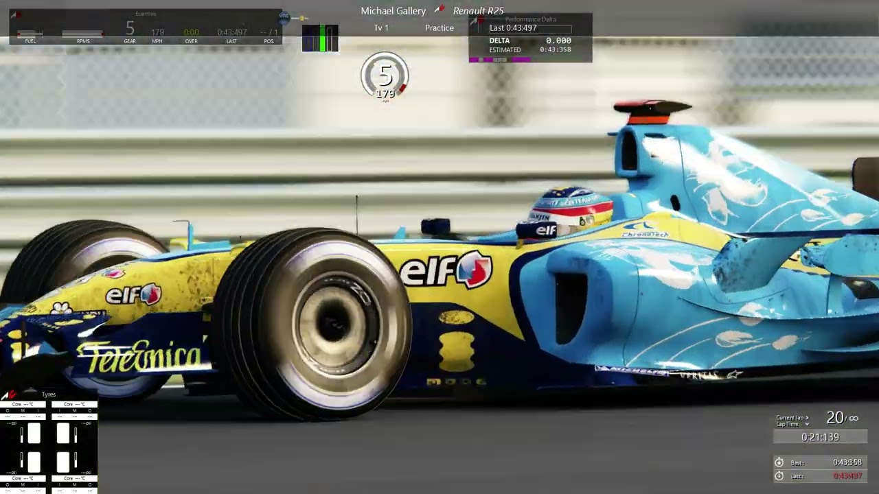Click the front-right Core temperature readout
Screen dimensions: 879x494
[74, 404]
